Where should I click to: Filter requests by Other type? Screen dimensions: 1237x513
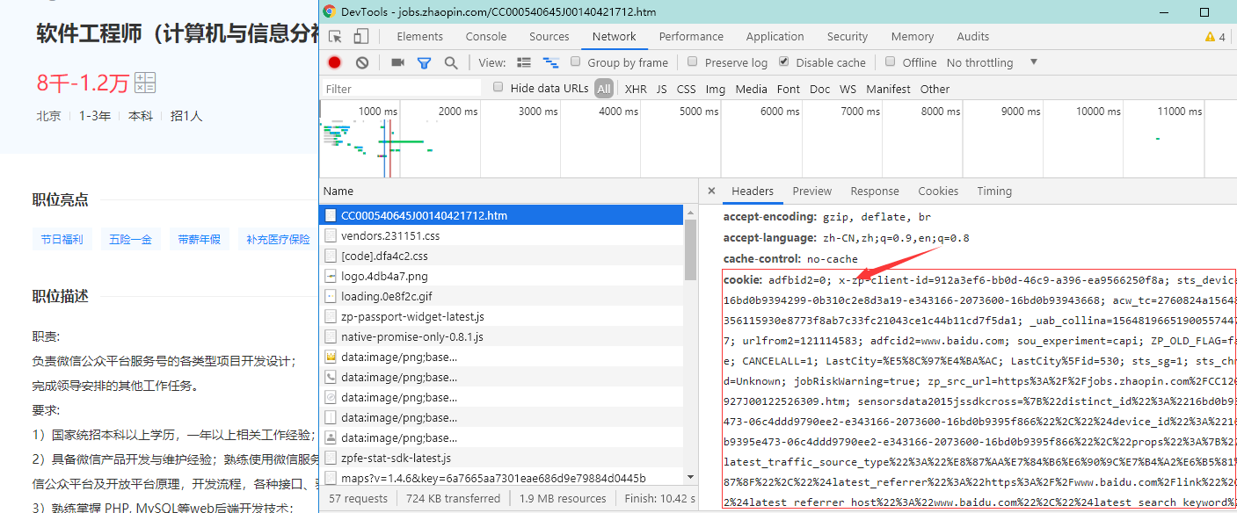[x=935, y=89]
